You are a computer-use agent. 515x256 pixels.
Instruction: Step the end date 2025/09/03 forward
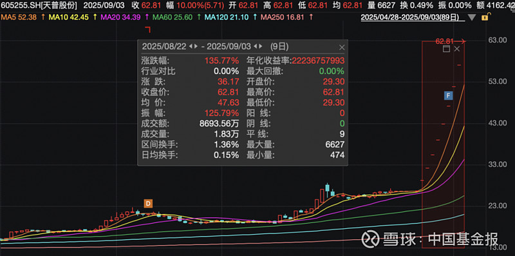pyautogui.click(x=261, y=46)
